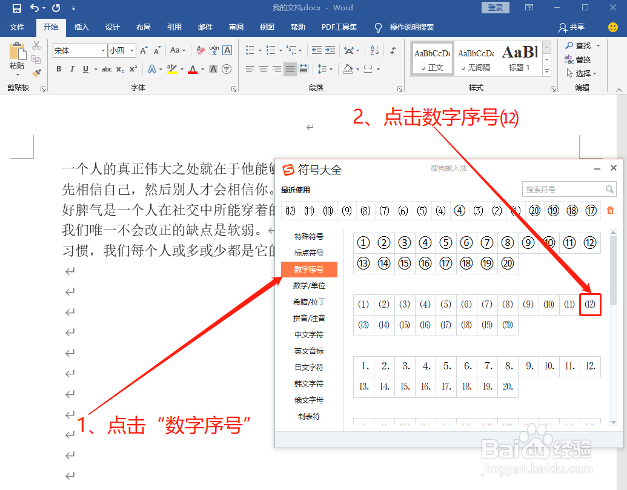The width and height of the screenshot is (627, 490).
Task: Delete recent symbols with trash icon
Action: [610, 210]
